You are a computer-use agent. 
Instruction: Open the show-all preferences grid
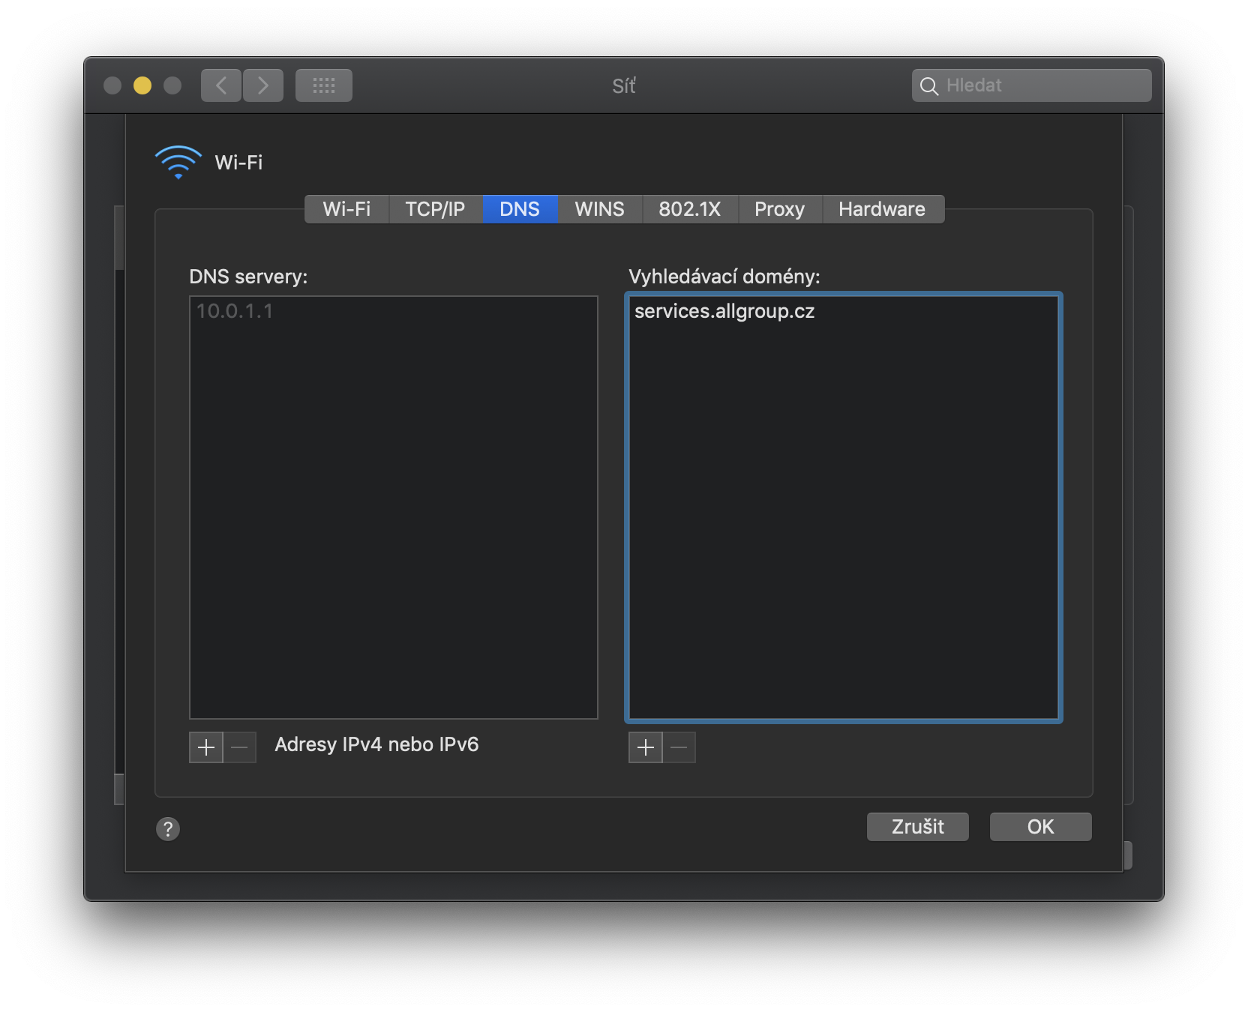pos(323,85)
